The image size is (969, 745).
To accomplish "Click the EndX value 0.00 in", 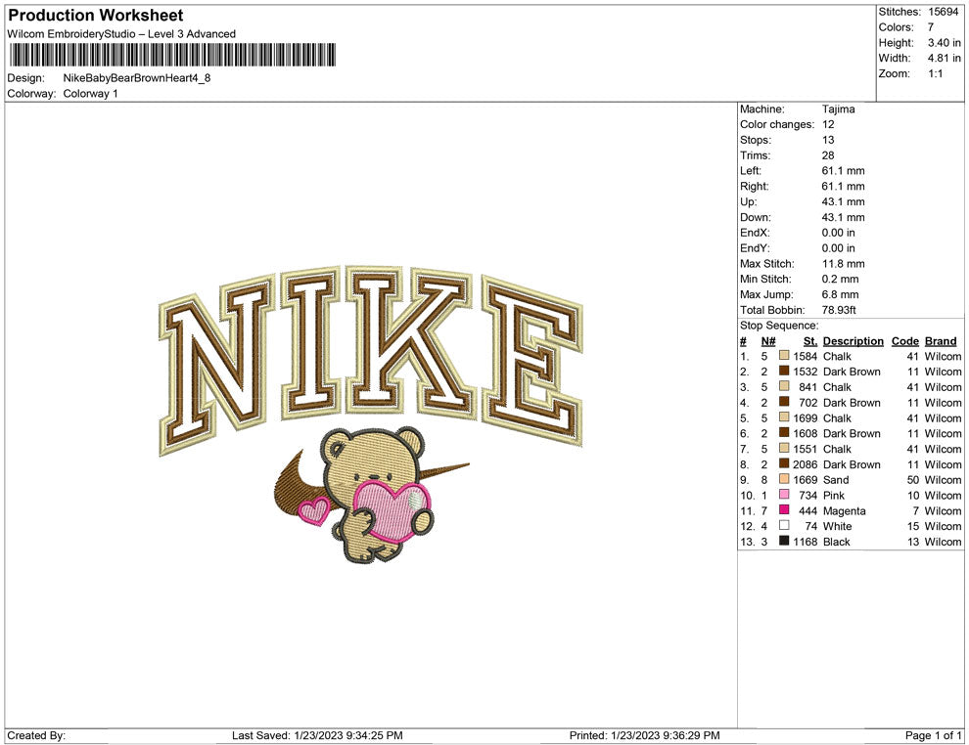I will click(839, 233).
